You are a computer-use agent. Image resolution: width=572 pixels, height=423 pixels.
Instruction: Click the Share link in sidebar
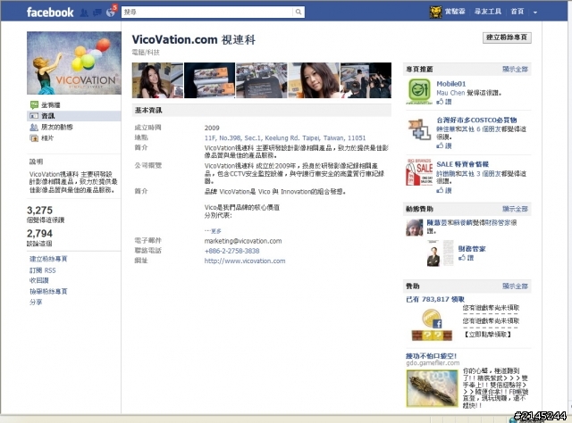(x=36, y=302)
